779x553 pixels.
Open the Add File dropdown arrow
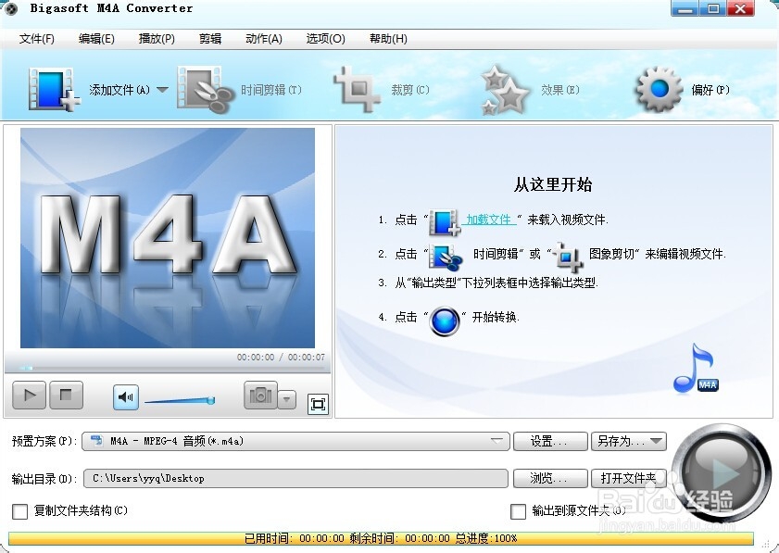pyautogui.click(x=162, y=90)
